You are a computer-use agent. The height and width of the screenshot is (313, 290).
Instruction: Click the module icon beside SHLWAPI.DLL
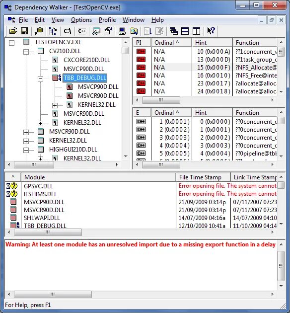pos(13,218)
